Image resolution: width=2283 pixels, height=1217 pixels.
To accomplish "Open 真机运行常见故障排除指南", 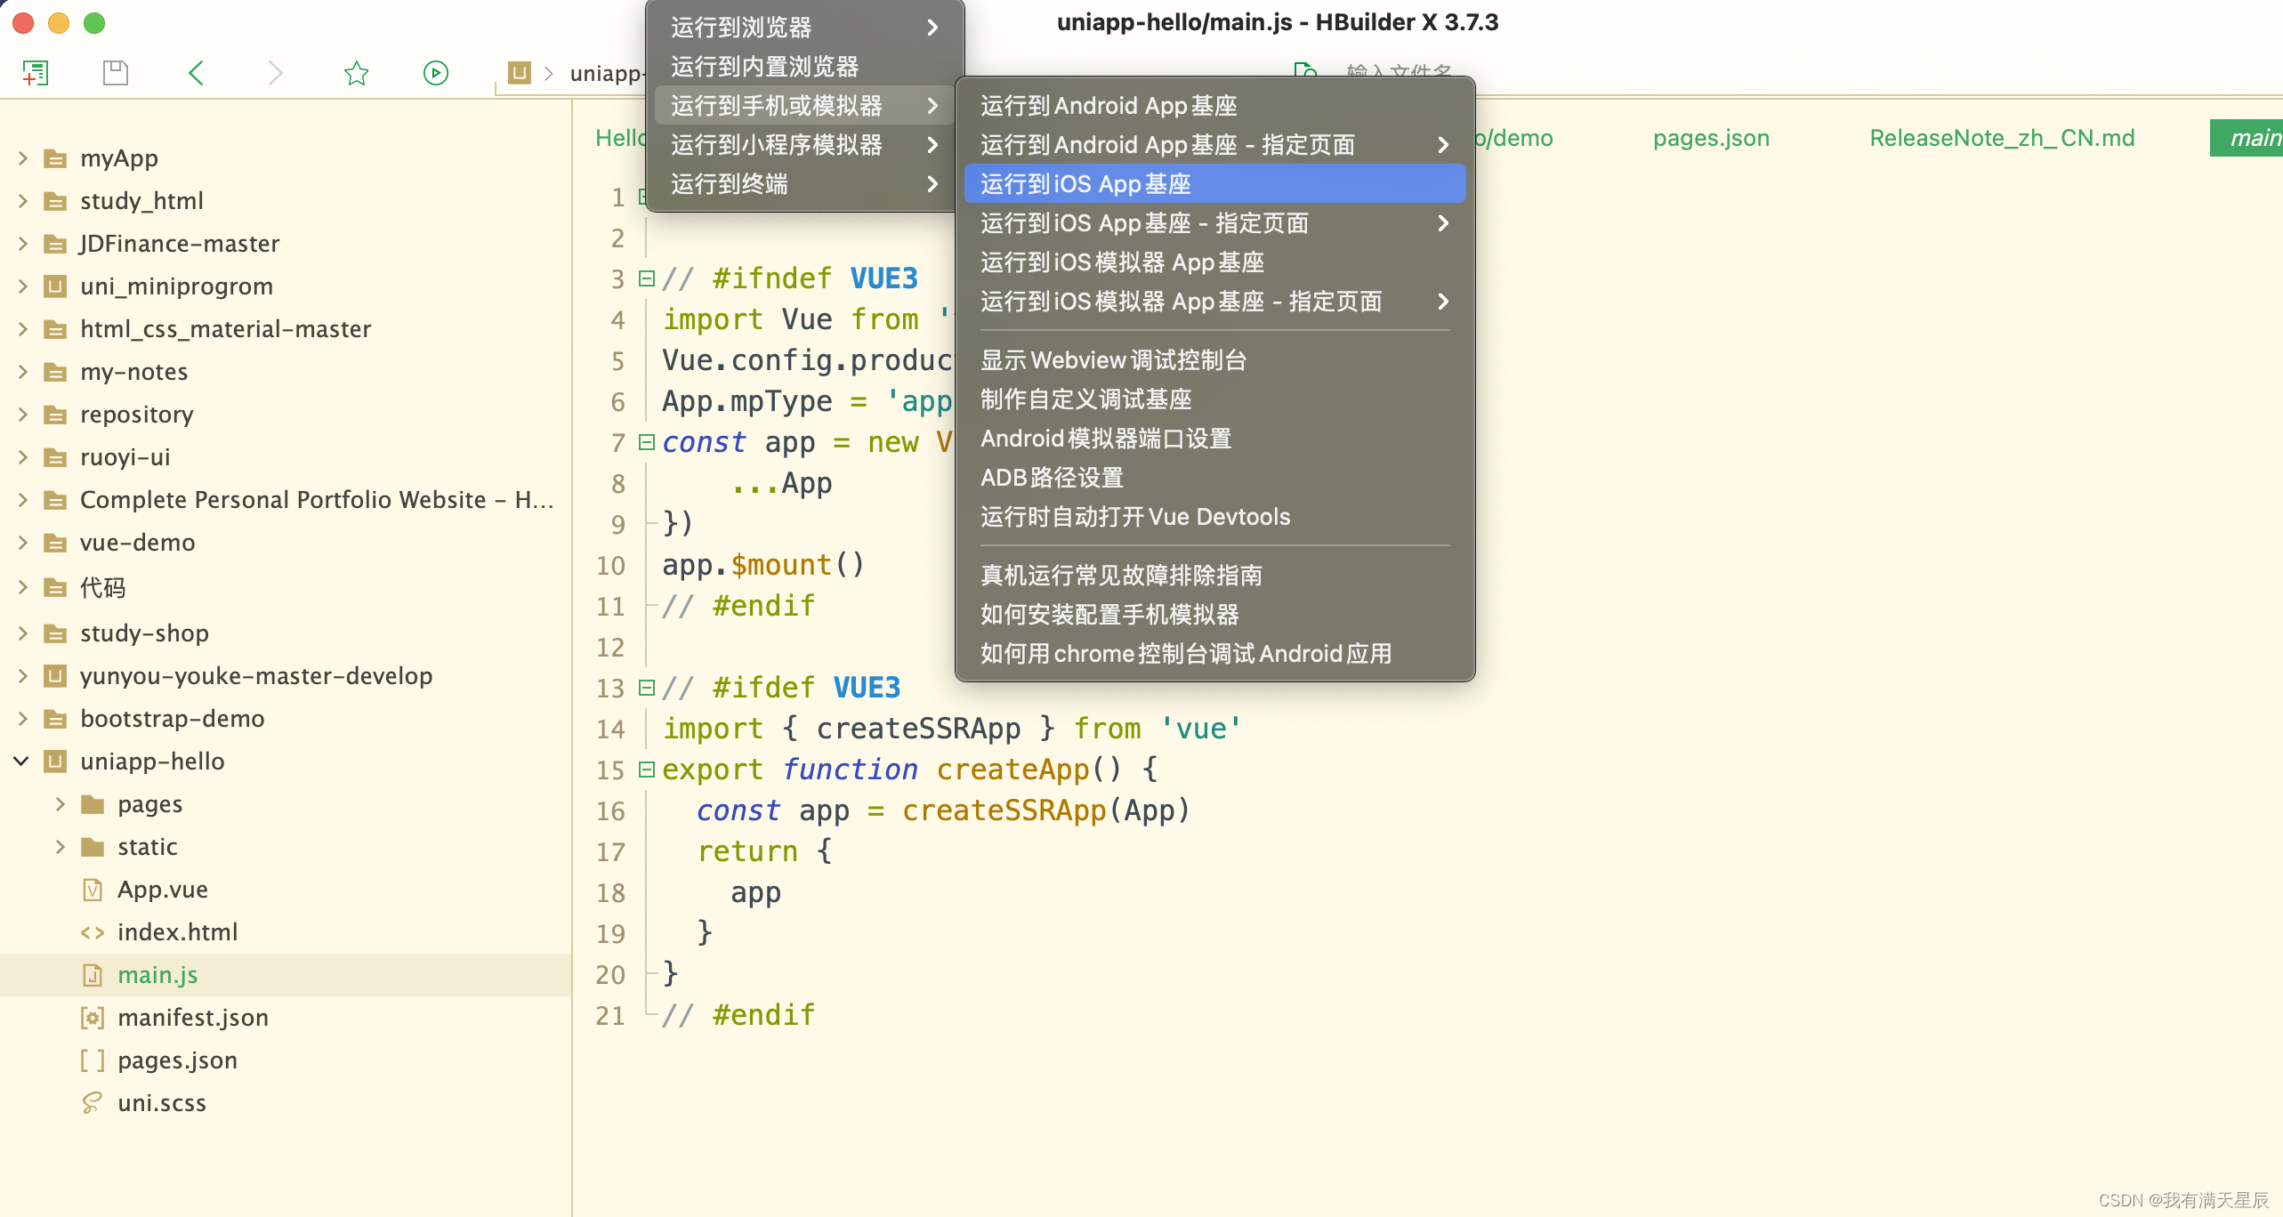I will 1214,575.
